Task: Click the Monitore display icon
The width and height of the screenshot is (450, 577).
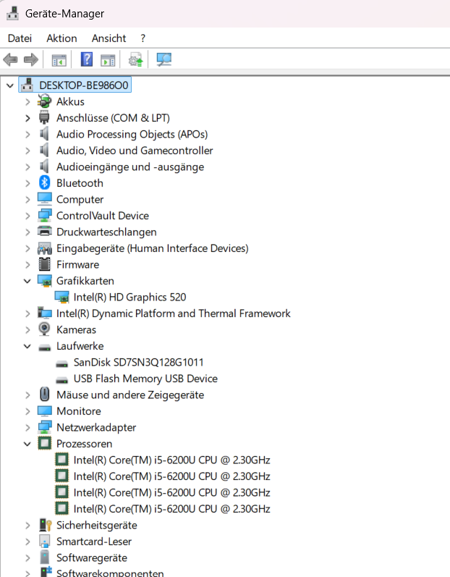Action: coord(44,411)
